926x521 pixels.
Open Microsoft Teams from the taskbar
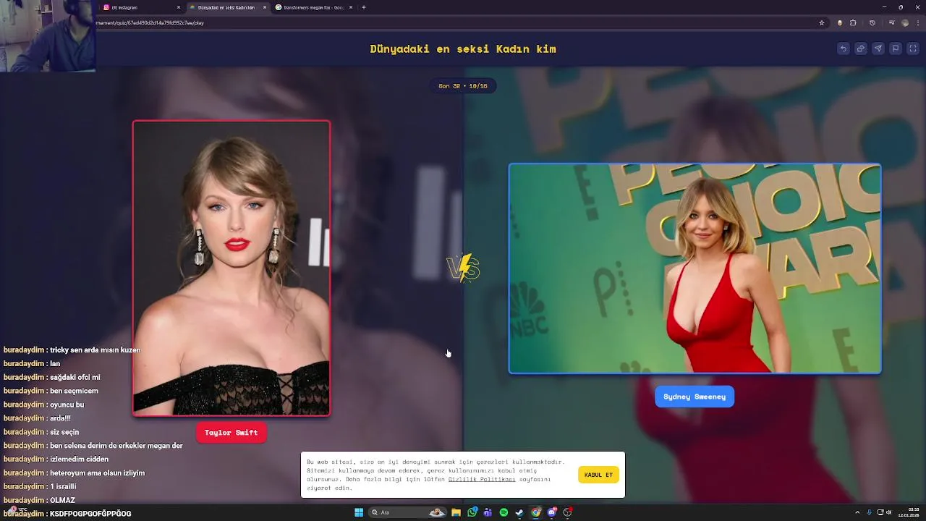coord(488,512)
